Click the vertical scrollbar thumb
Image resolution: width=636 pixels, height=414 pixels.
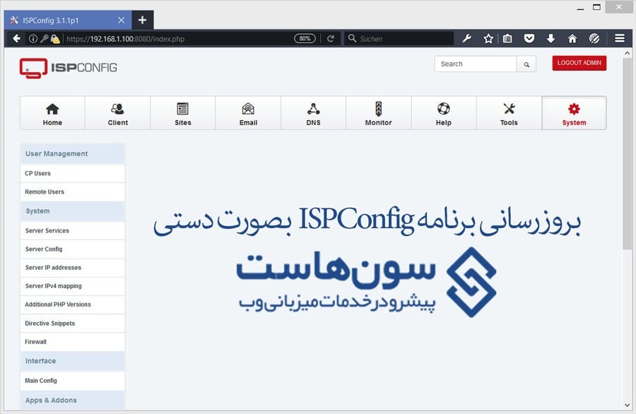pos(627,154)
